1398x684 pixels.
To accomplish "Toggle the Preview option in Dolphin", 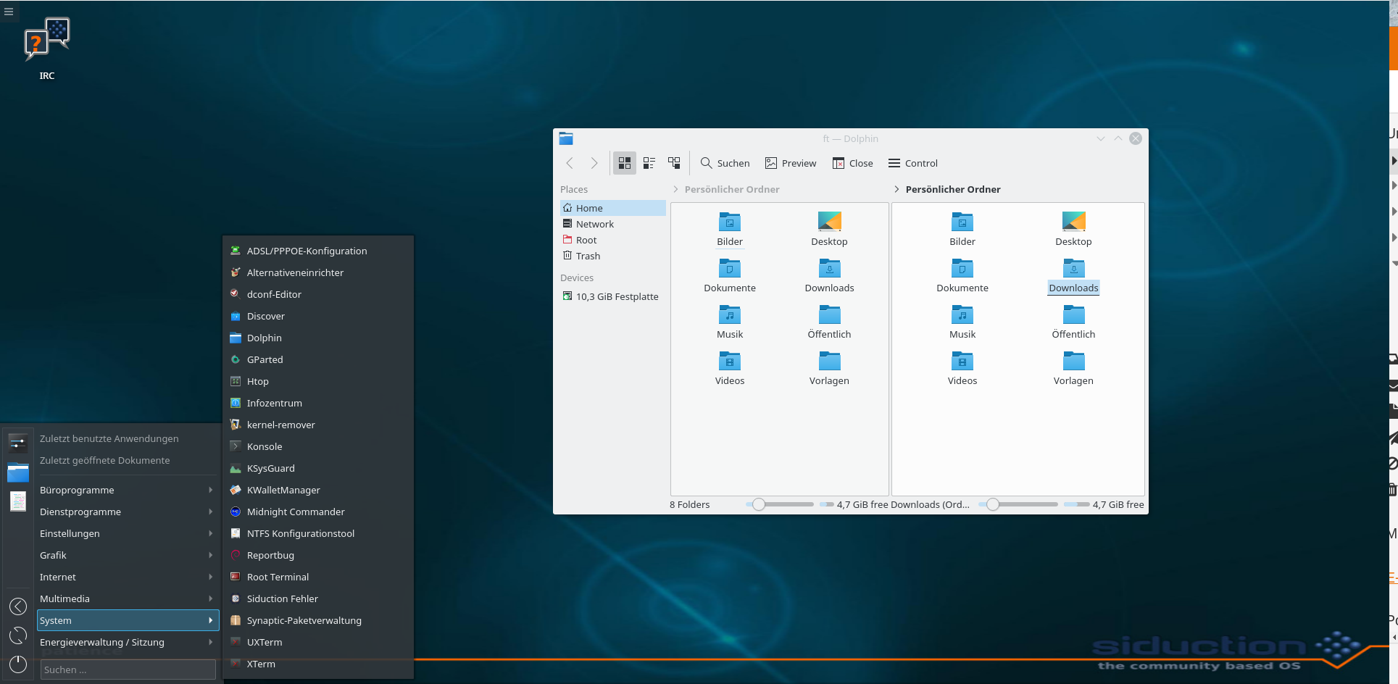I will pos(791,163).
